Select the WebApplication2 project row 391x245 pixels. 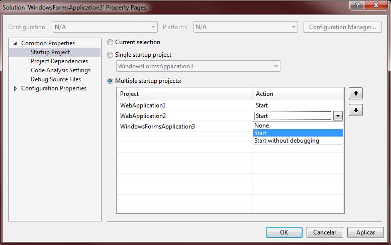coord(184,116)
